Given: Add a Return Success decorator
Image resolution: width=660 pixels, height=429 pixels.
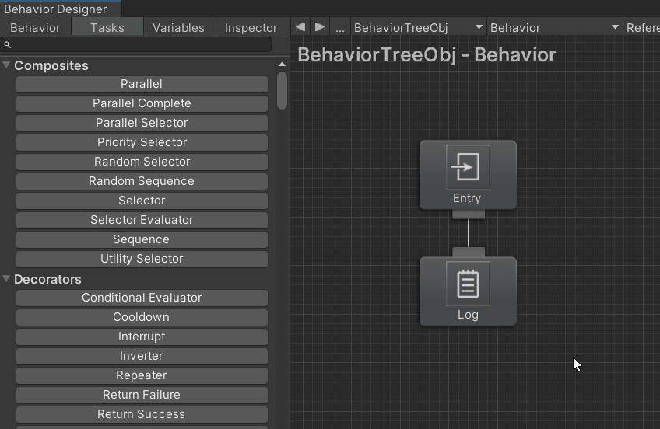Looking at the screenshot, I should tap(142, 414).
